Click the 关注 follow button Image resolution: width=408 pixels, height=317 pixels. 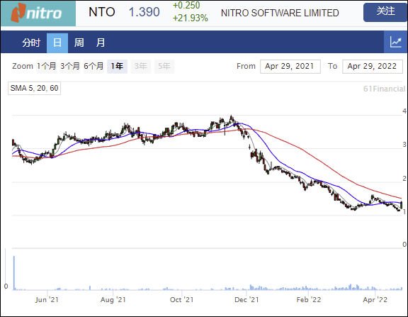point(385,12)
